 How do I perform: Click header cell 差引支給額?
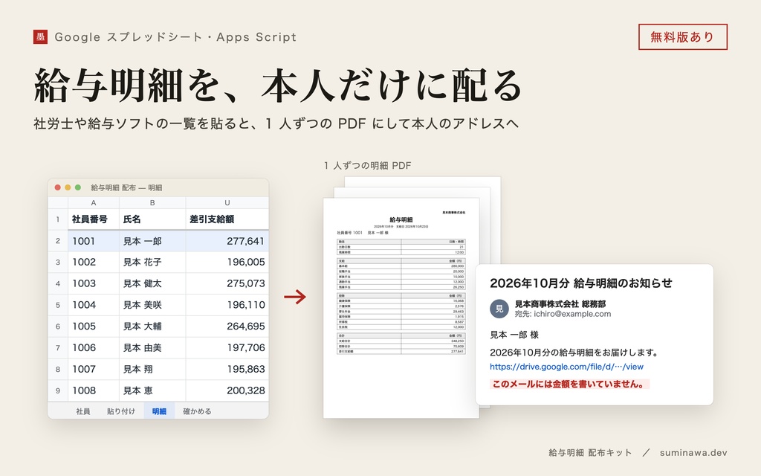227,219
